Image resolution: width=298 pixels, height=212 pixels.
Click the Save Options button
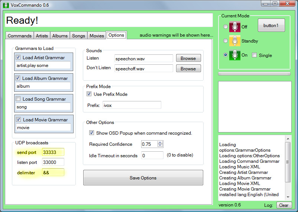coord(143,178)
